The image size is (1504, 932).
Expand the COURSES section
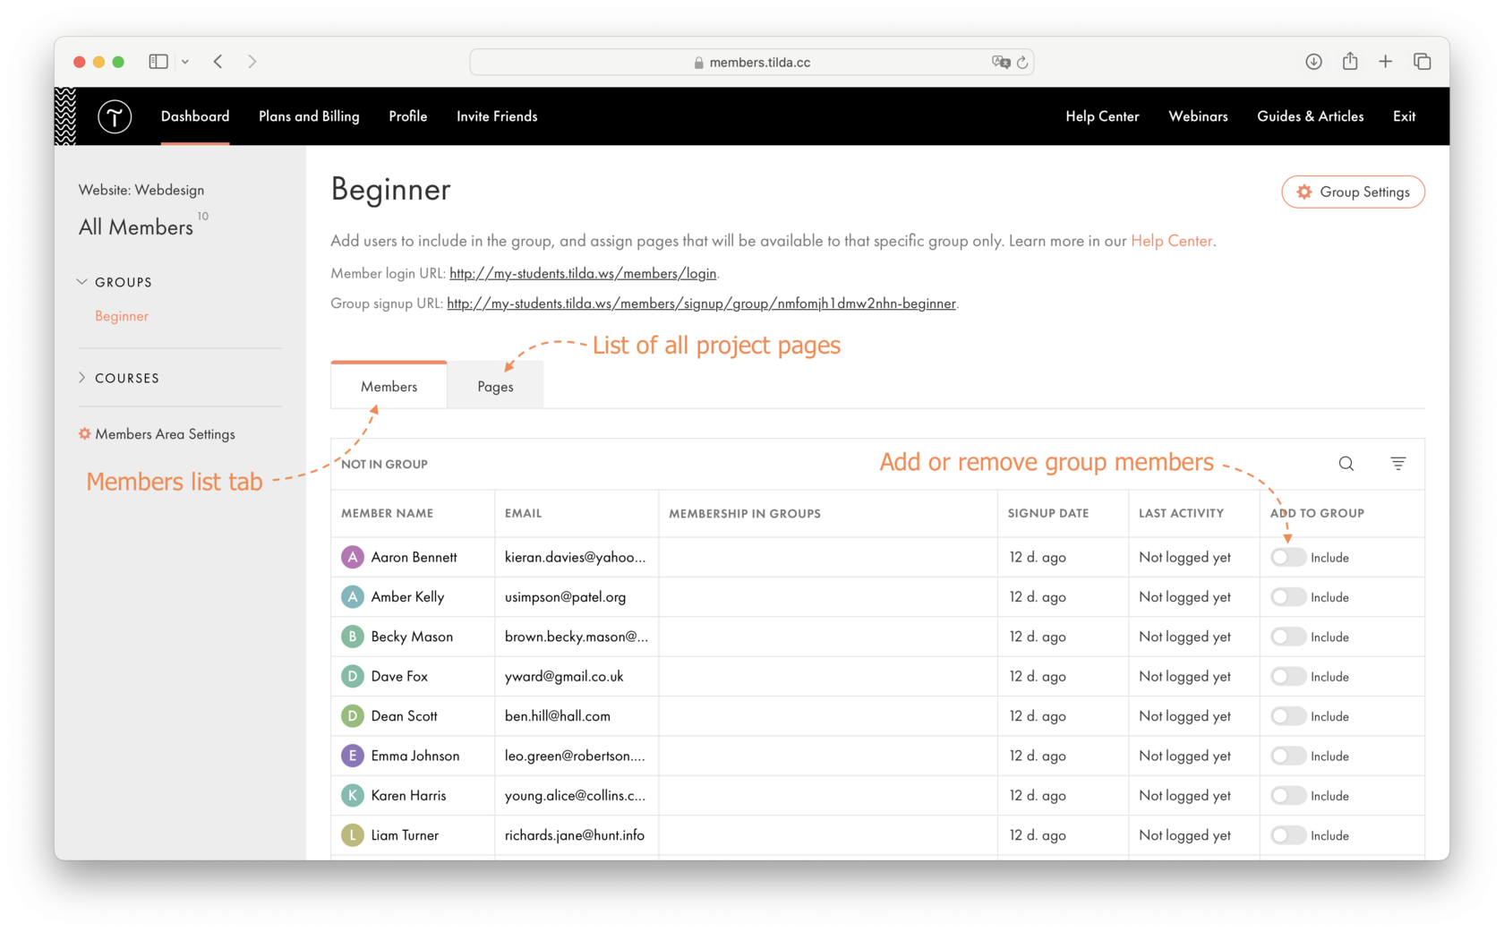coord(81,377)
